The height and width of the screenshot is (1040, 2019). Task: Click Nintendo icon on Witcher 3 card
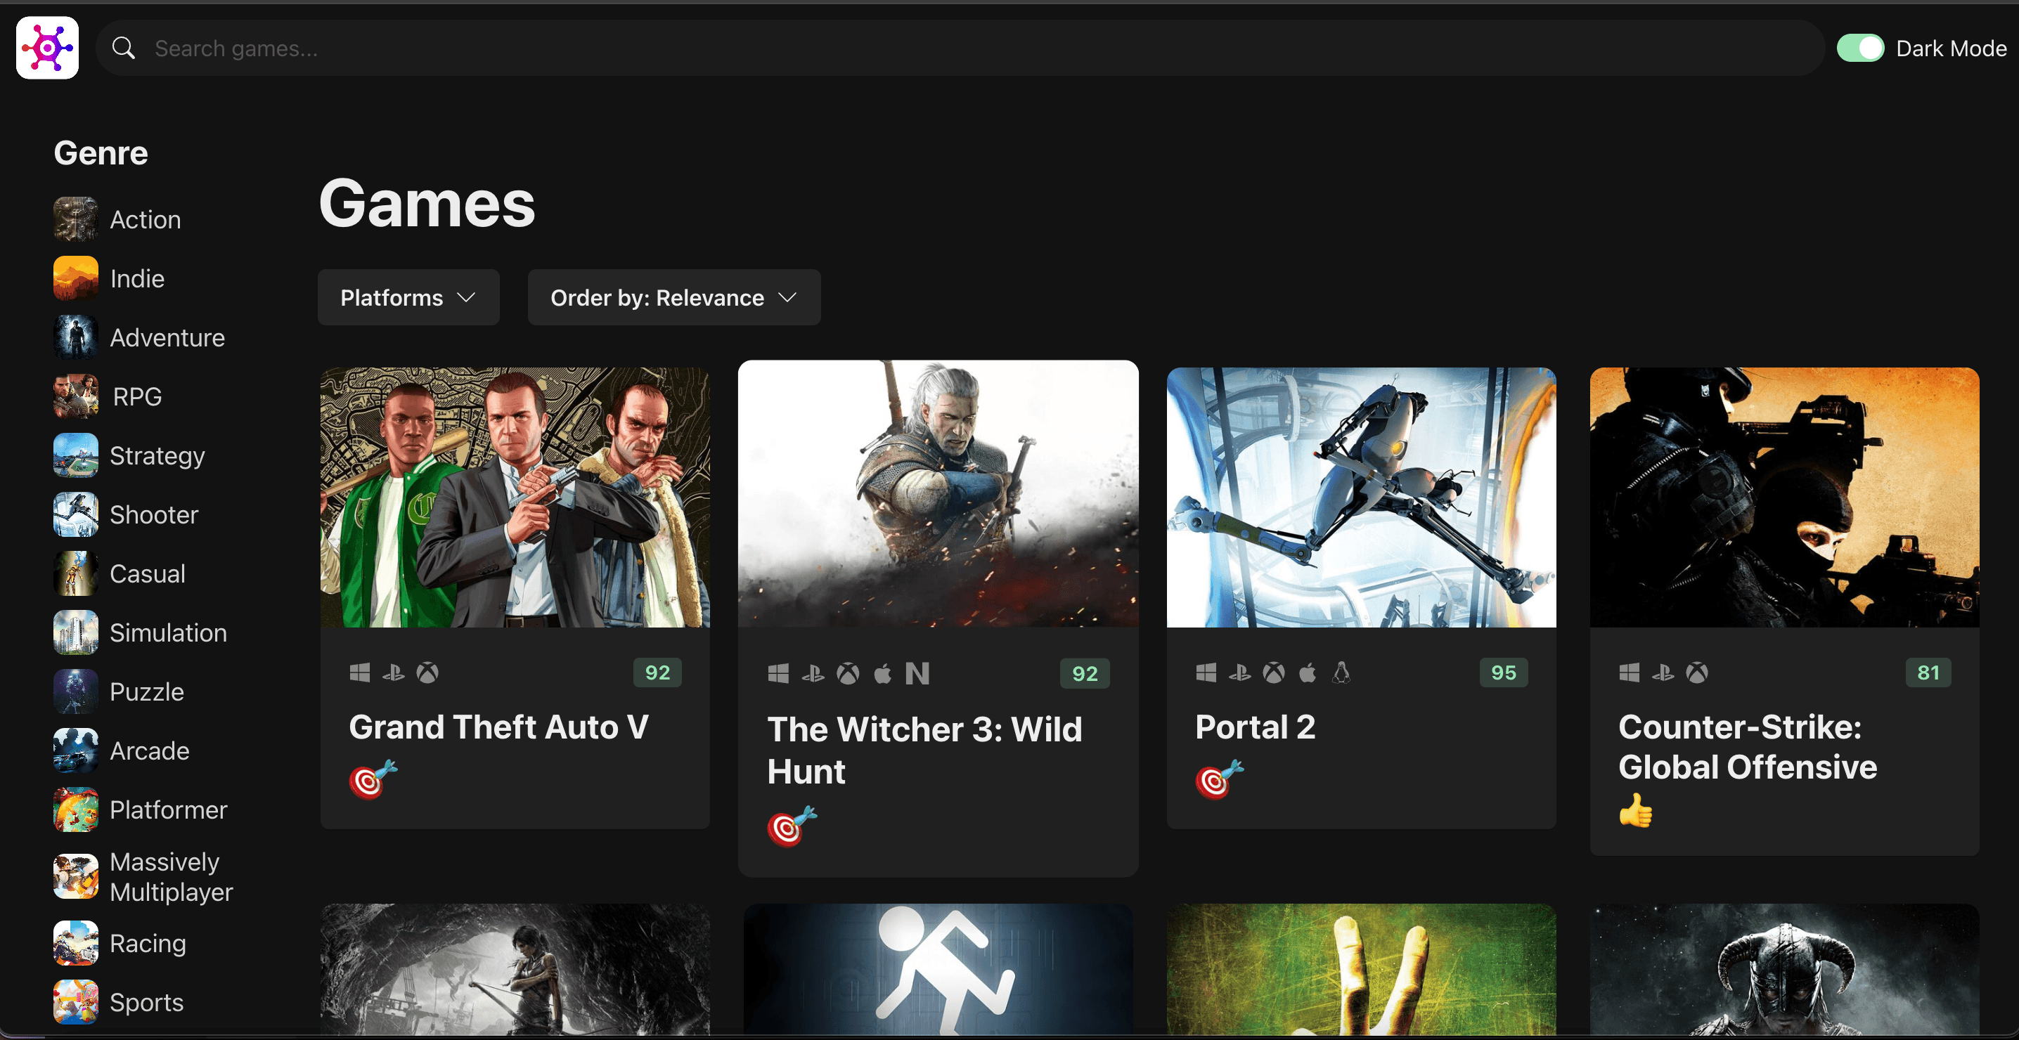tap(917, 673)
